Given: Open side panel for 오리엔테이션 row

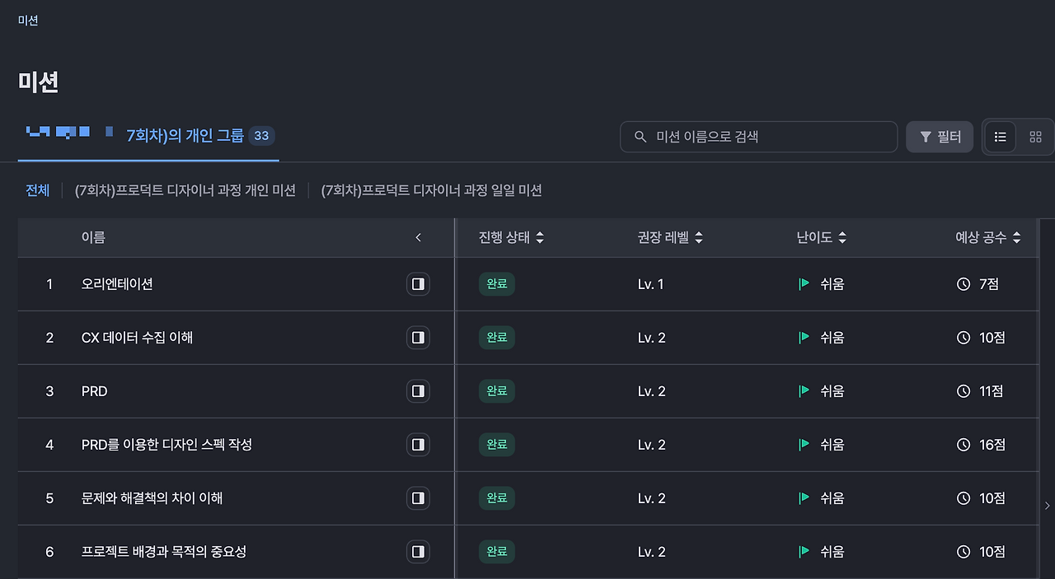Looking at the screenshot, I should tap(418, 284).
